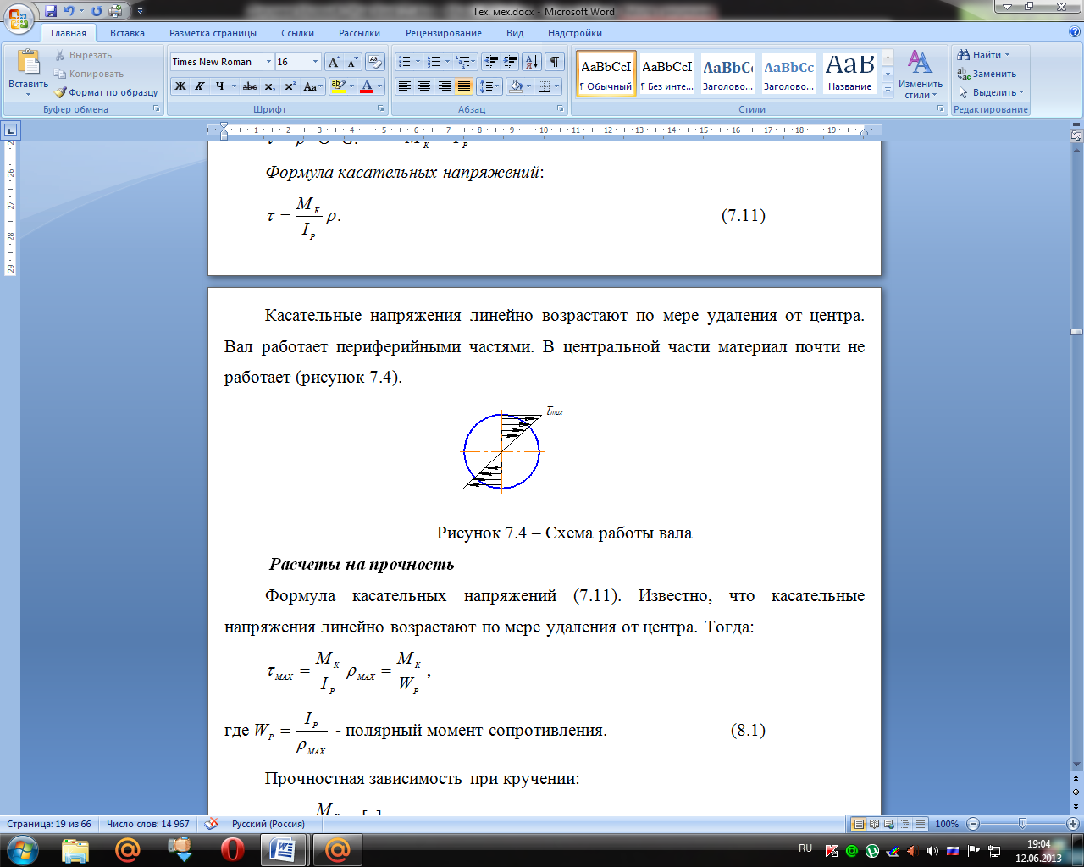Toggle italic (К) formatting
The image size is (1084, 867).
(199, 86)
